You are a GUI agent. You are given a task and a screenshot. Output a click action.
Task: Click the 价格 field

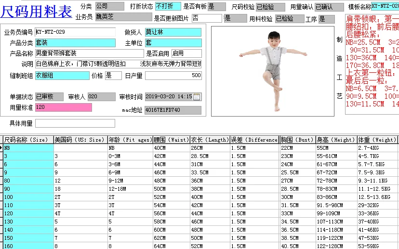113,76
